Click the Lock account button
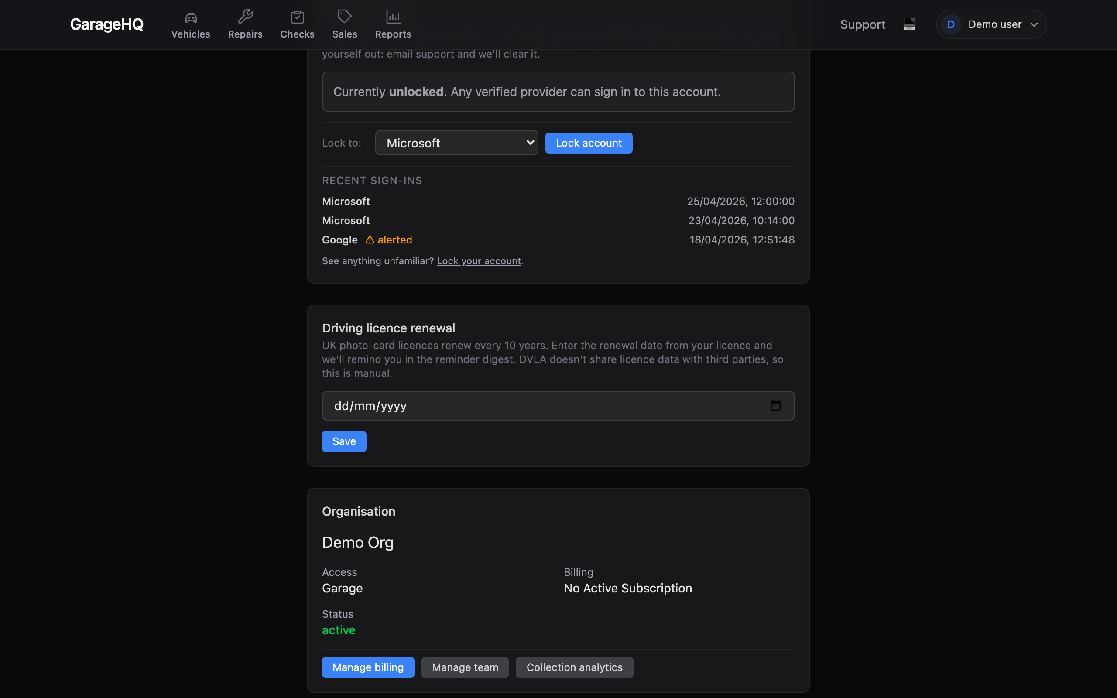The image size is (1117, 698). click(x=589, y=143)
